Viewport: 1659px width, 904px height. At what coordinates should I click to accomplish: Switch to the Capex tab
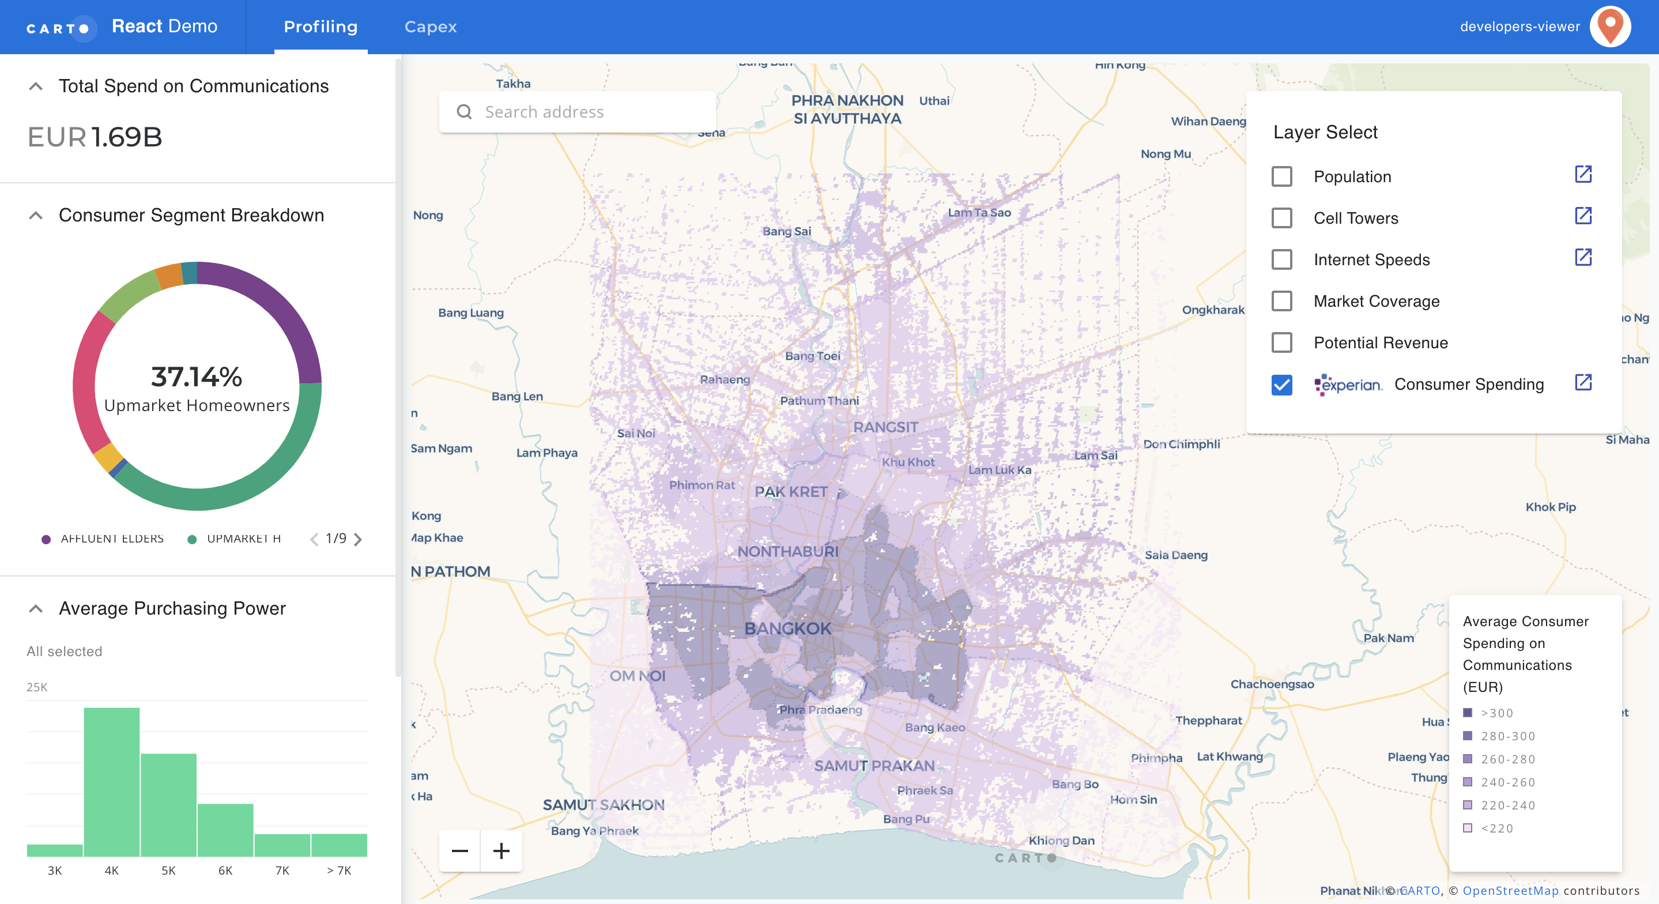[430, 27]
